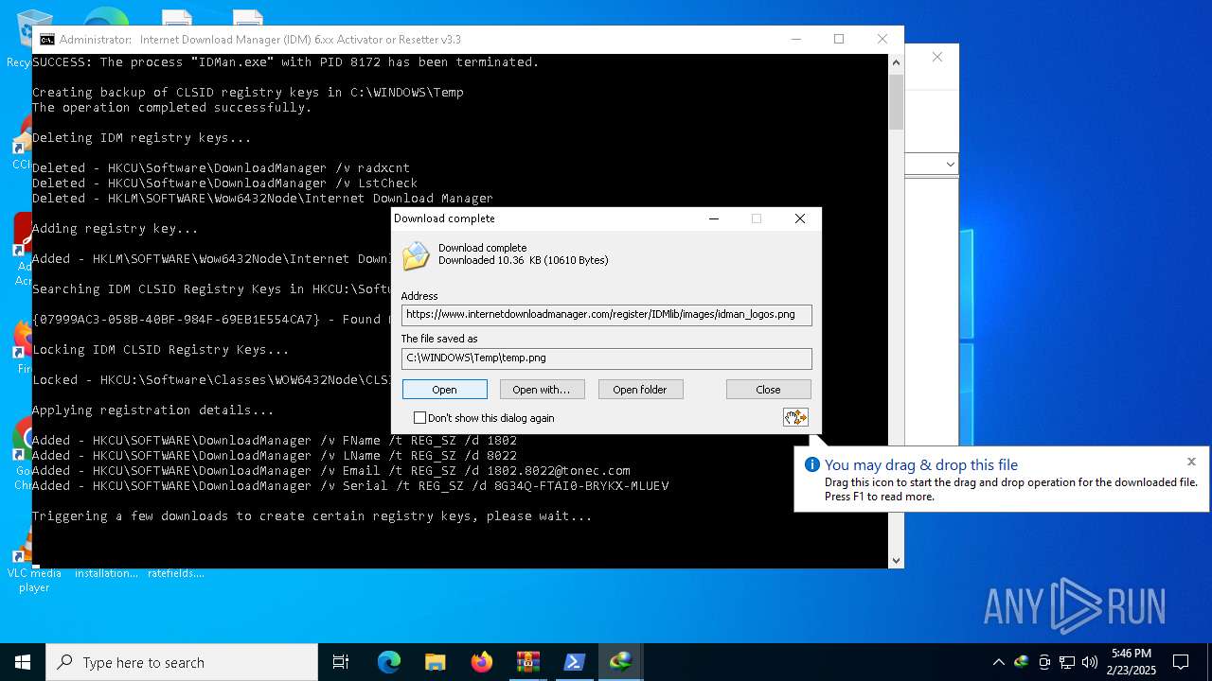
Task: Click the 'Serial' registry line in console
Action: coord(350,486)
